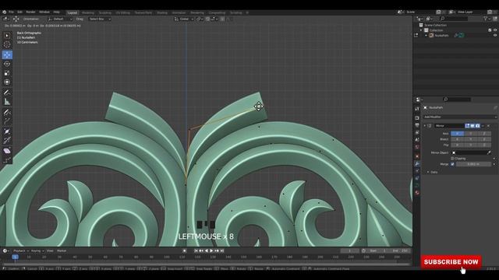Switch to Modifiers wrench tab

[417, 164]
